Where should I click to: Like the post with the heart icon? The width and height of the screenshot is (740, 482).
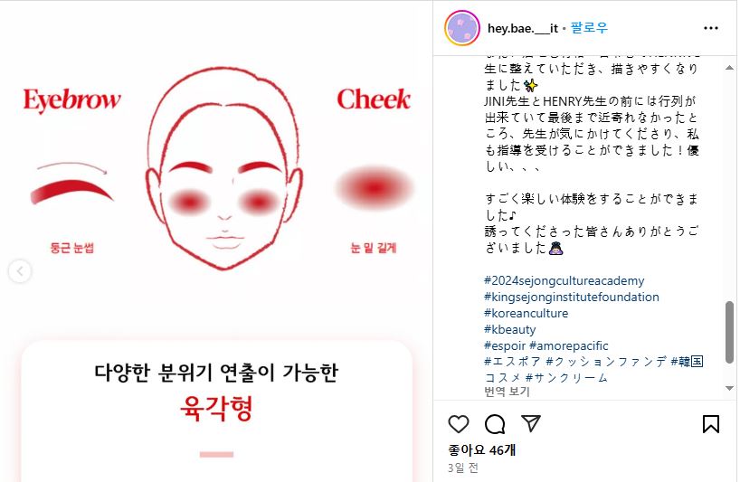coord(459,424)
